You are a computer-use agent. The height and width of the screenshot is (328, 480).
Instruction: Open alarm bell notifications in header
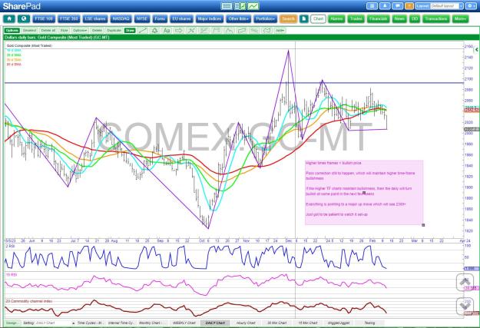(385, 6)
